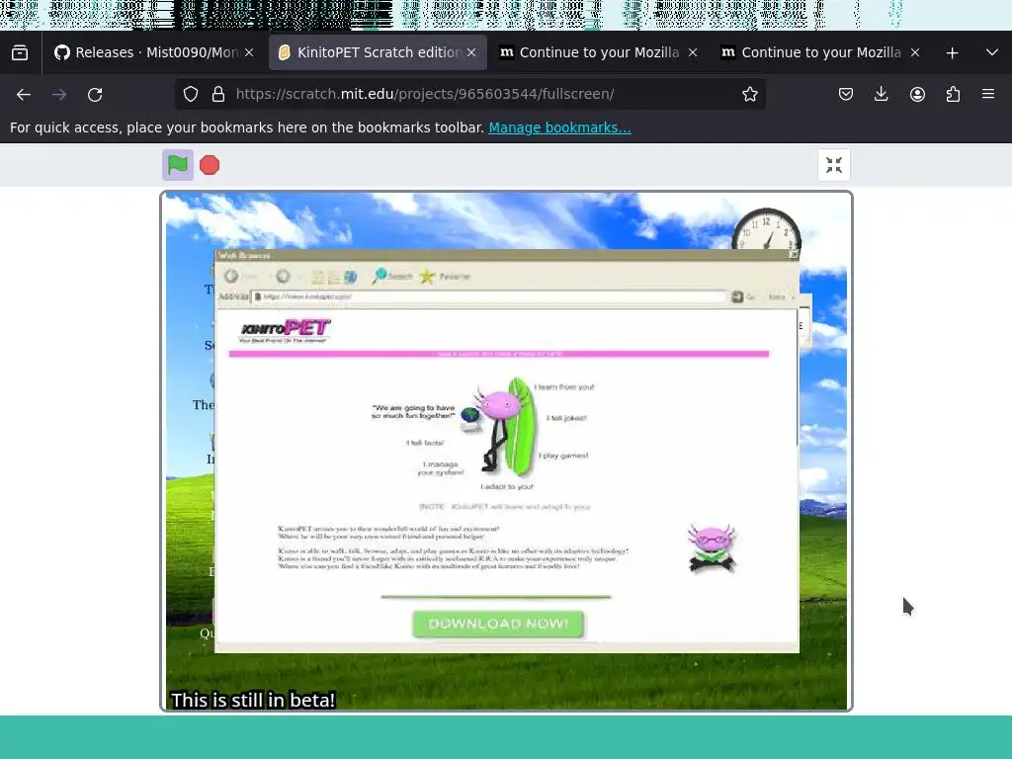Open a new Firefox tab

(x=952, y=53)
